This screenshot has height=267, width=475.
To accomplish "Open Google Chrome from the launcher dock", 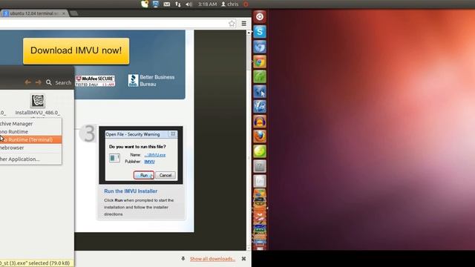I will coord(260,62).
